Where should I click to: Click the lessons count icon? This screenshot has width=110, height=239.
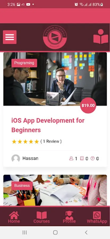[x=82, y=159]
